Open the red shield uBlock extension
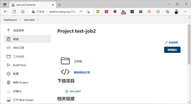This screenshot has width=191, height=104. (x=115, y=12)
